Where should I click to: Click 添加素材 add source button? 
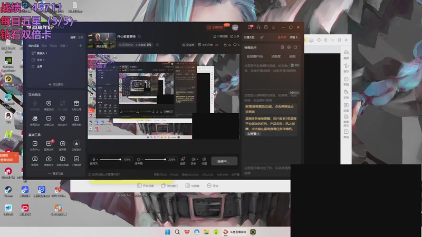click(56, 84)
